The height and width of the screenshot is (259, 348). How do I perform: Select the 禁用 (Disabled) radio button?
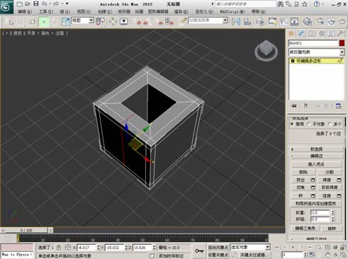pos(292,124)
